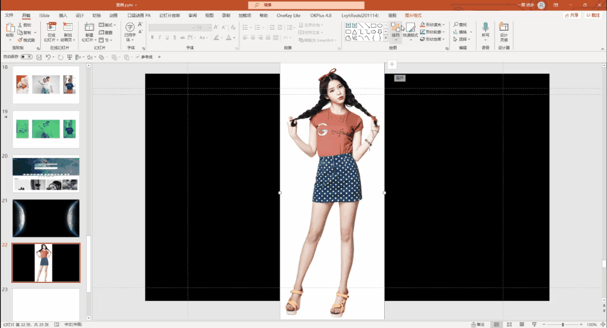Click the Undo arrow icon
This screenshot has height=328, width=607.
point(50,57)
